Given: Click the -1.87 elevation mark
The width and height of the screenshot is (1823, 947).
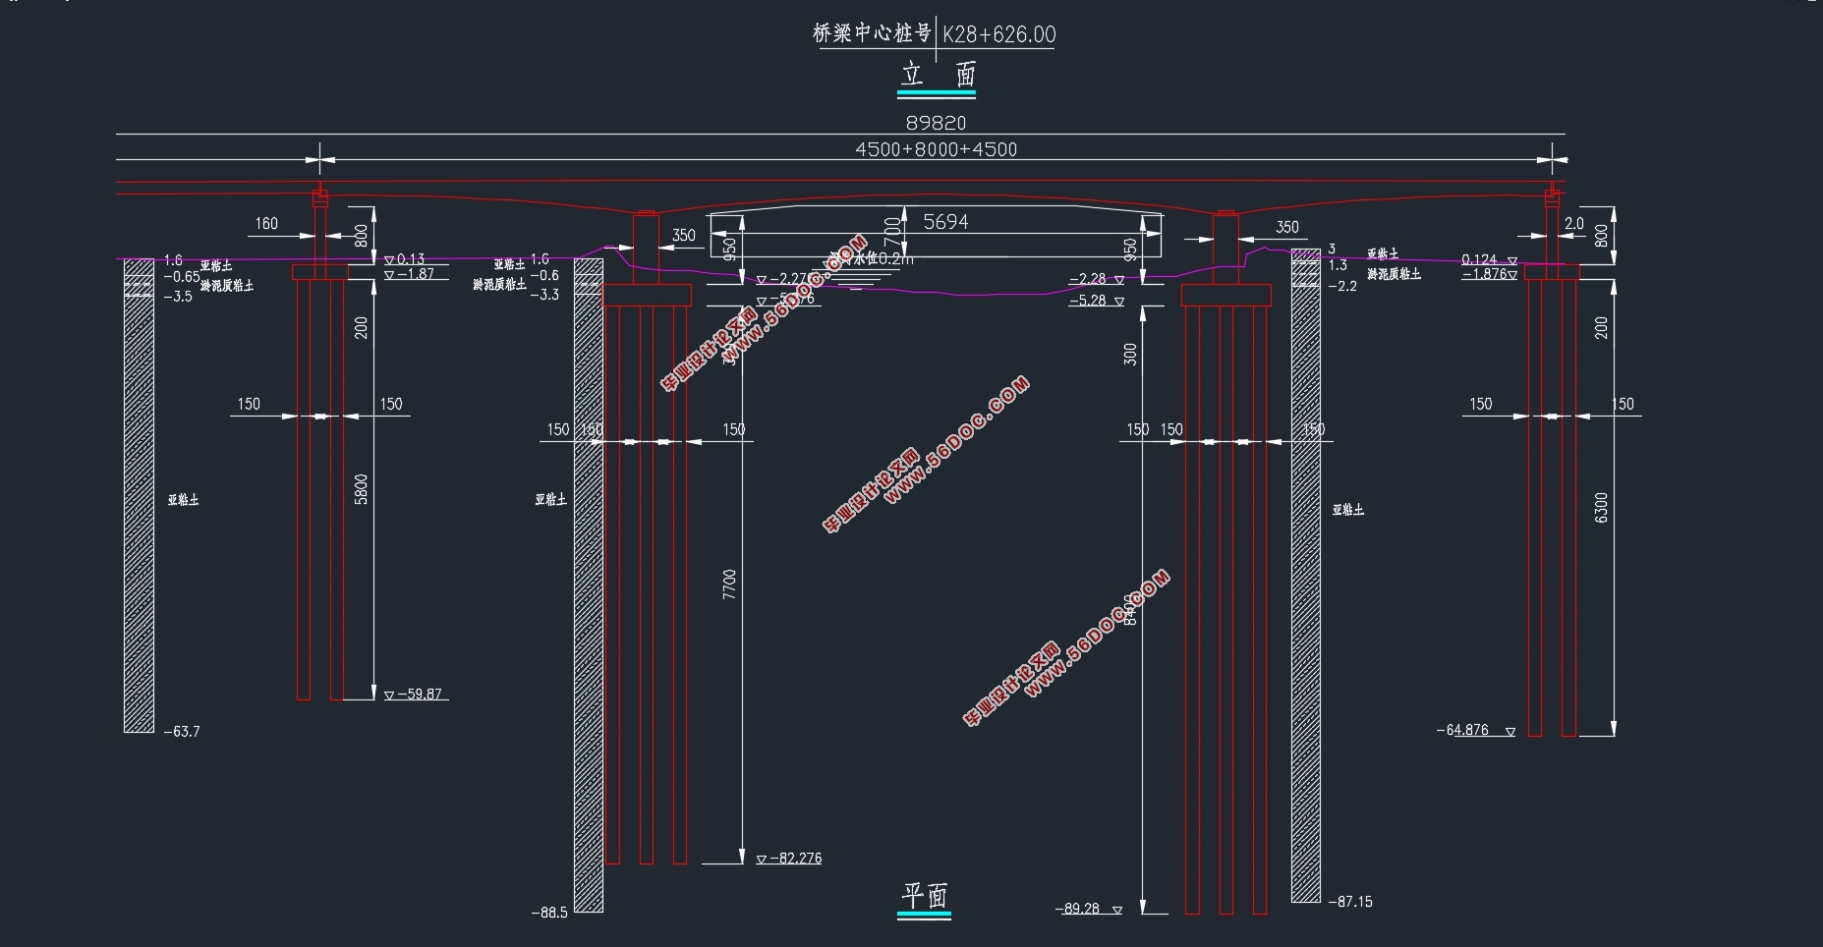Looking at the screenshot, I should pyautogui.click(x=416, y=274).
